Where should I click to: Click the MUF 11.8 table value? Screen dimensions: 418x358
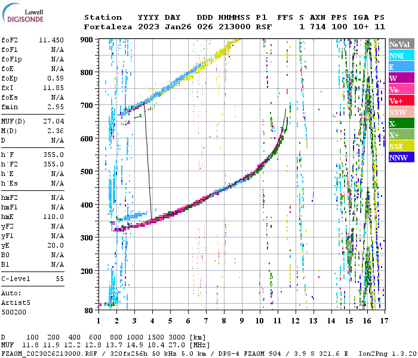pos(30,345)
